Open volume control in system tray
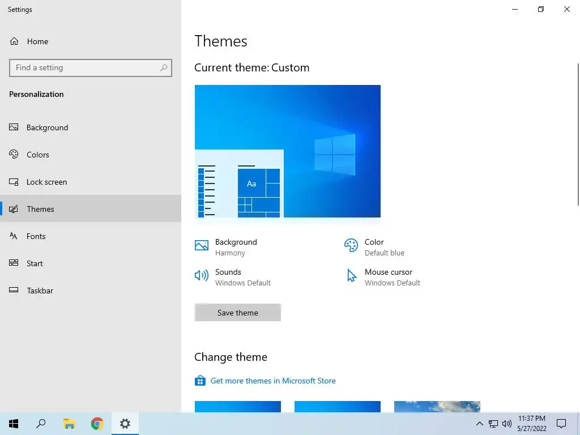Image resolution: width=580 pixels, height=435 pixels. [507, 424]
